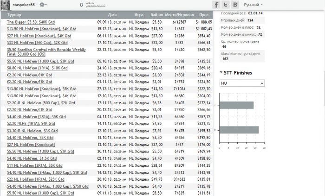Open $2.20 NLHE [1R1A], $4K Gtd

(31, 123)
